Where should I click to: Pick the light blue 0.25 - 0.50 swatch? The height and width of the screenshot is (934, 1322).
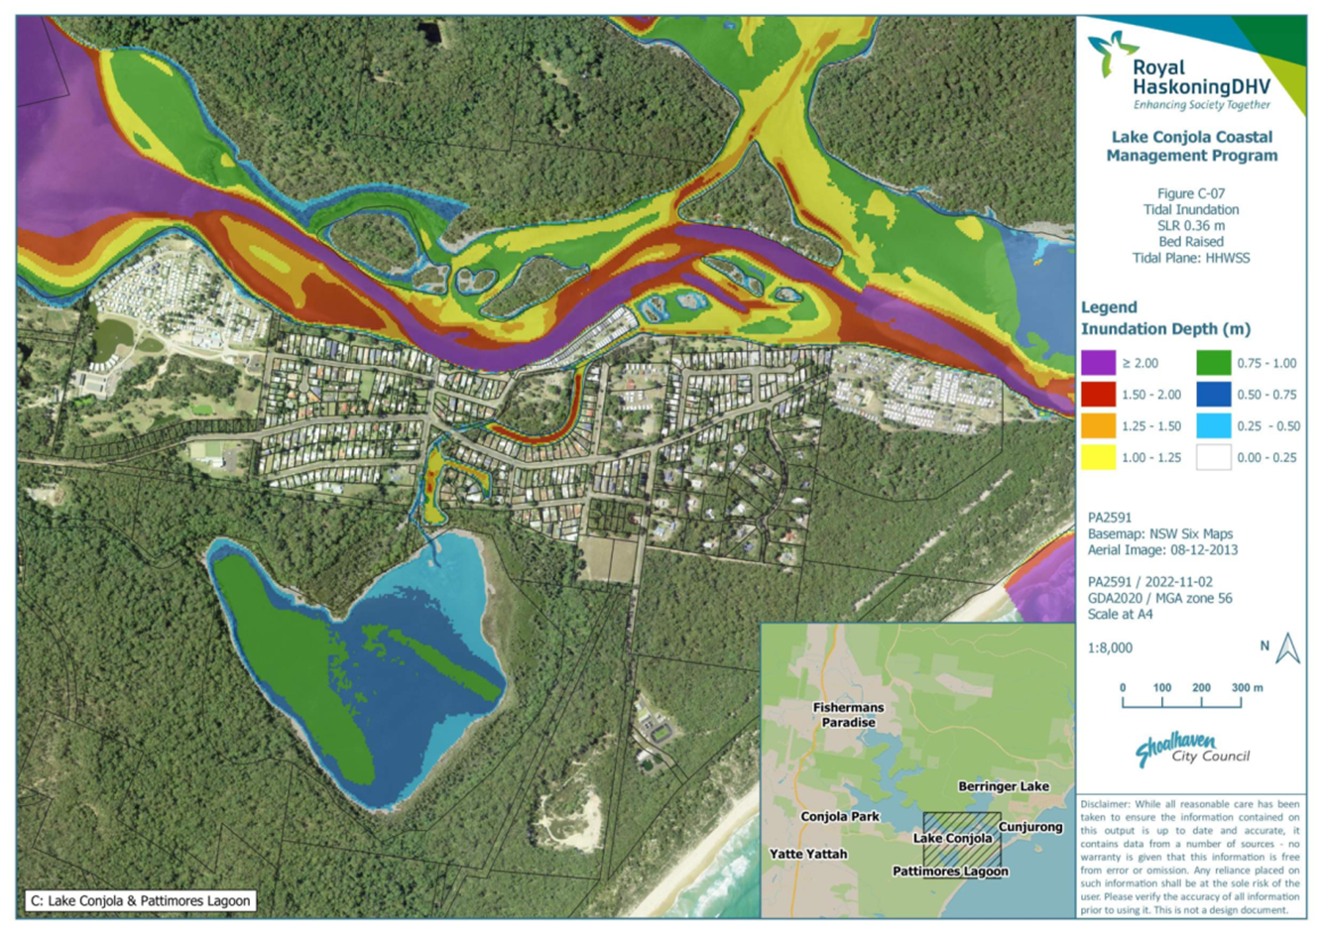1213,426
